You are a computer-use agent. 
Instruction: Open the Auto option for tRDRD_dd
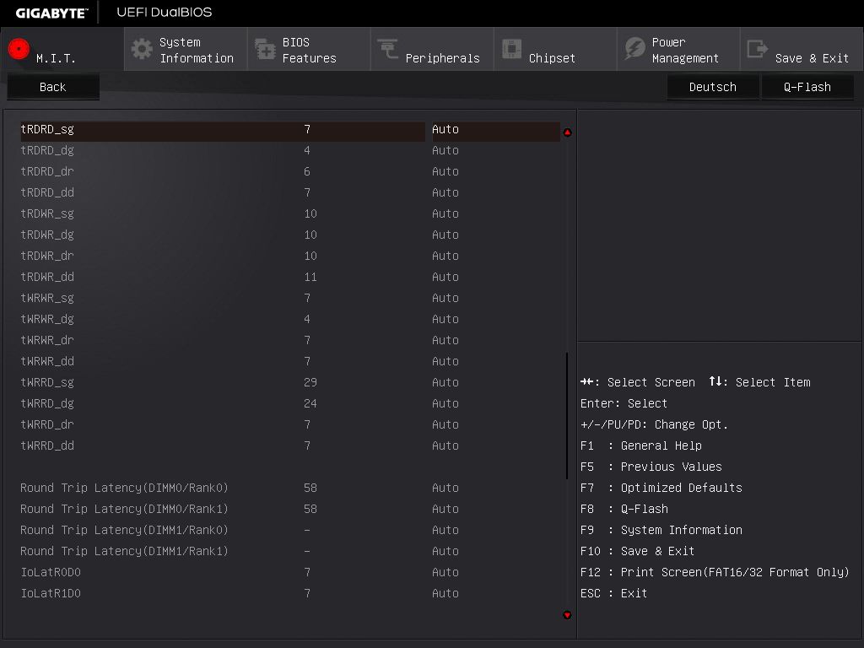(x=445, y=192)
